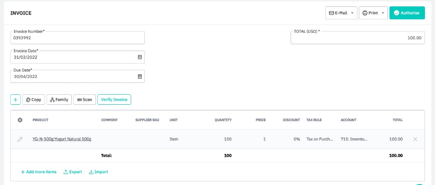Open the Due Date calendar picker
This screenshot has height=185, width=435.
[140, 76]
